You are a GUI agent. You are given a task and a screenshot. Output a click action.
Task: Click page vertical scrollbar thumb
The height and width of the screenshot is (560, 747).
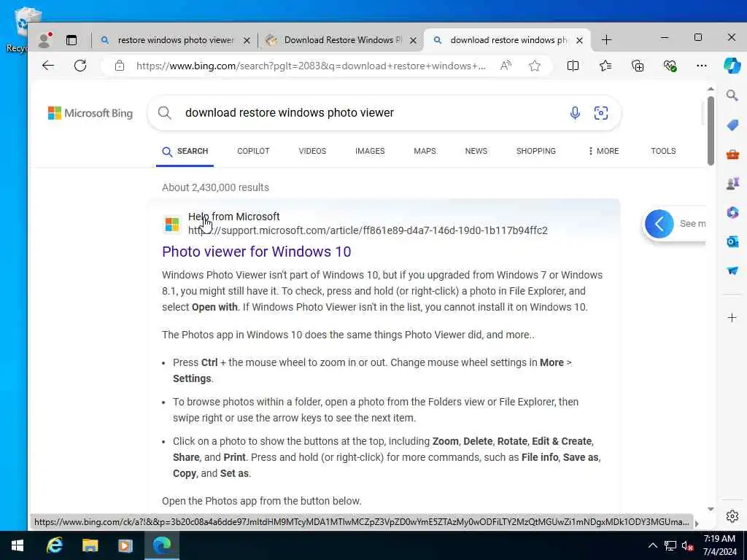[711, 131]
